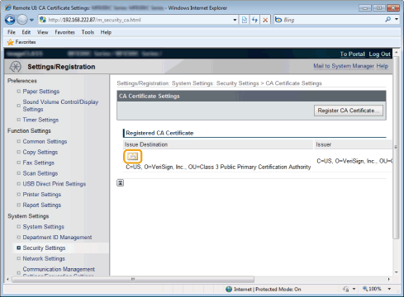Click the Internet Explorer title bar icon

(x=8, y=7)
